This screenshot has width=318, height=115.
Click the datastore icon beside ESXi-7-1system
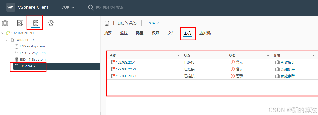pos(17,46)
